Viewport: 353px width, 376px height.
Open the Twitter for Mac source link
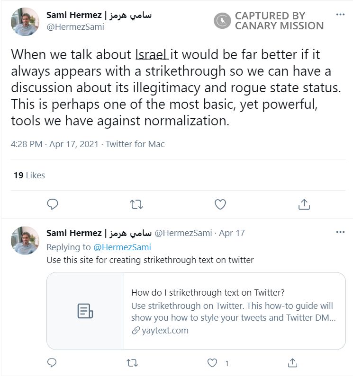click(135, 144)
